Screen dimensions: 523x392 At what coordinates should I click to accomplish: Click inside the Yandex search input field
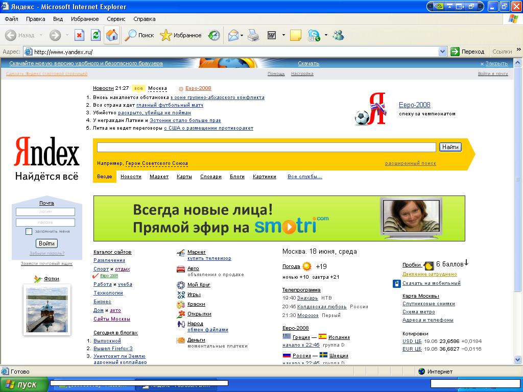pos(266,147)
